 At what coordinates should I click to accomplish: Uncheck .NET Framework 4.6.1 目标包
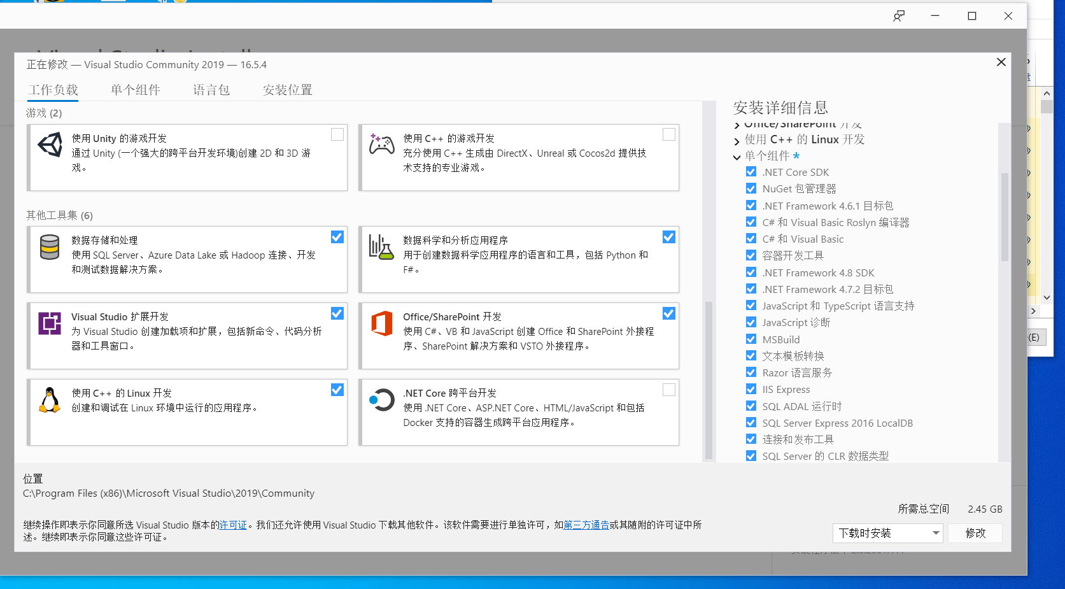point(751,205)
